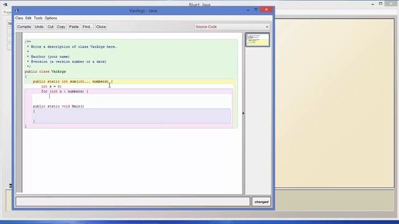Viewport: 399px width, 224px height.
Task: Click the '@version' comment line
Action: click(x=69, y=62)
